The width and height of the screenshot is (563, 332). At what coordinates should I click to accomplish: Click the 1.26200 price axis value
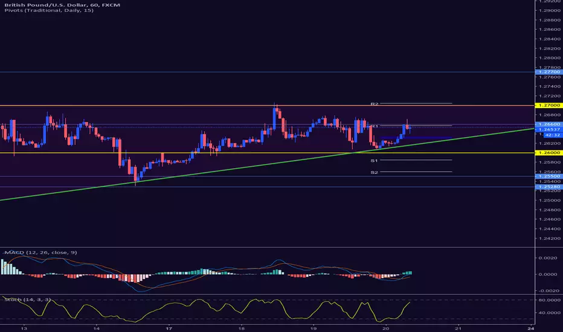pyautogui.click(x=549, y=143)
